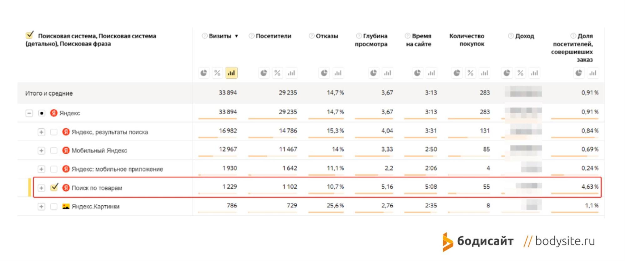Select bar chart icon under Количество покупок
The width and height of the screenshot is (625, 262).
tap(484, 73)
